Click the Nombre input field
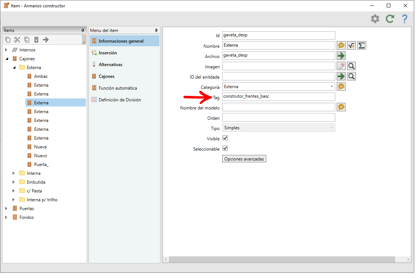Viewport: 419px width, 278px height. click(x=278, y=46)
